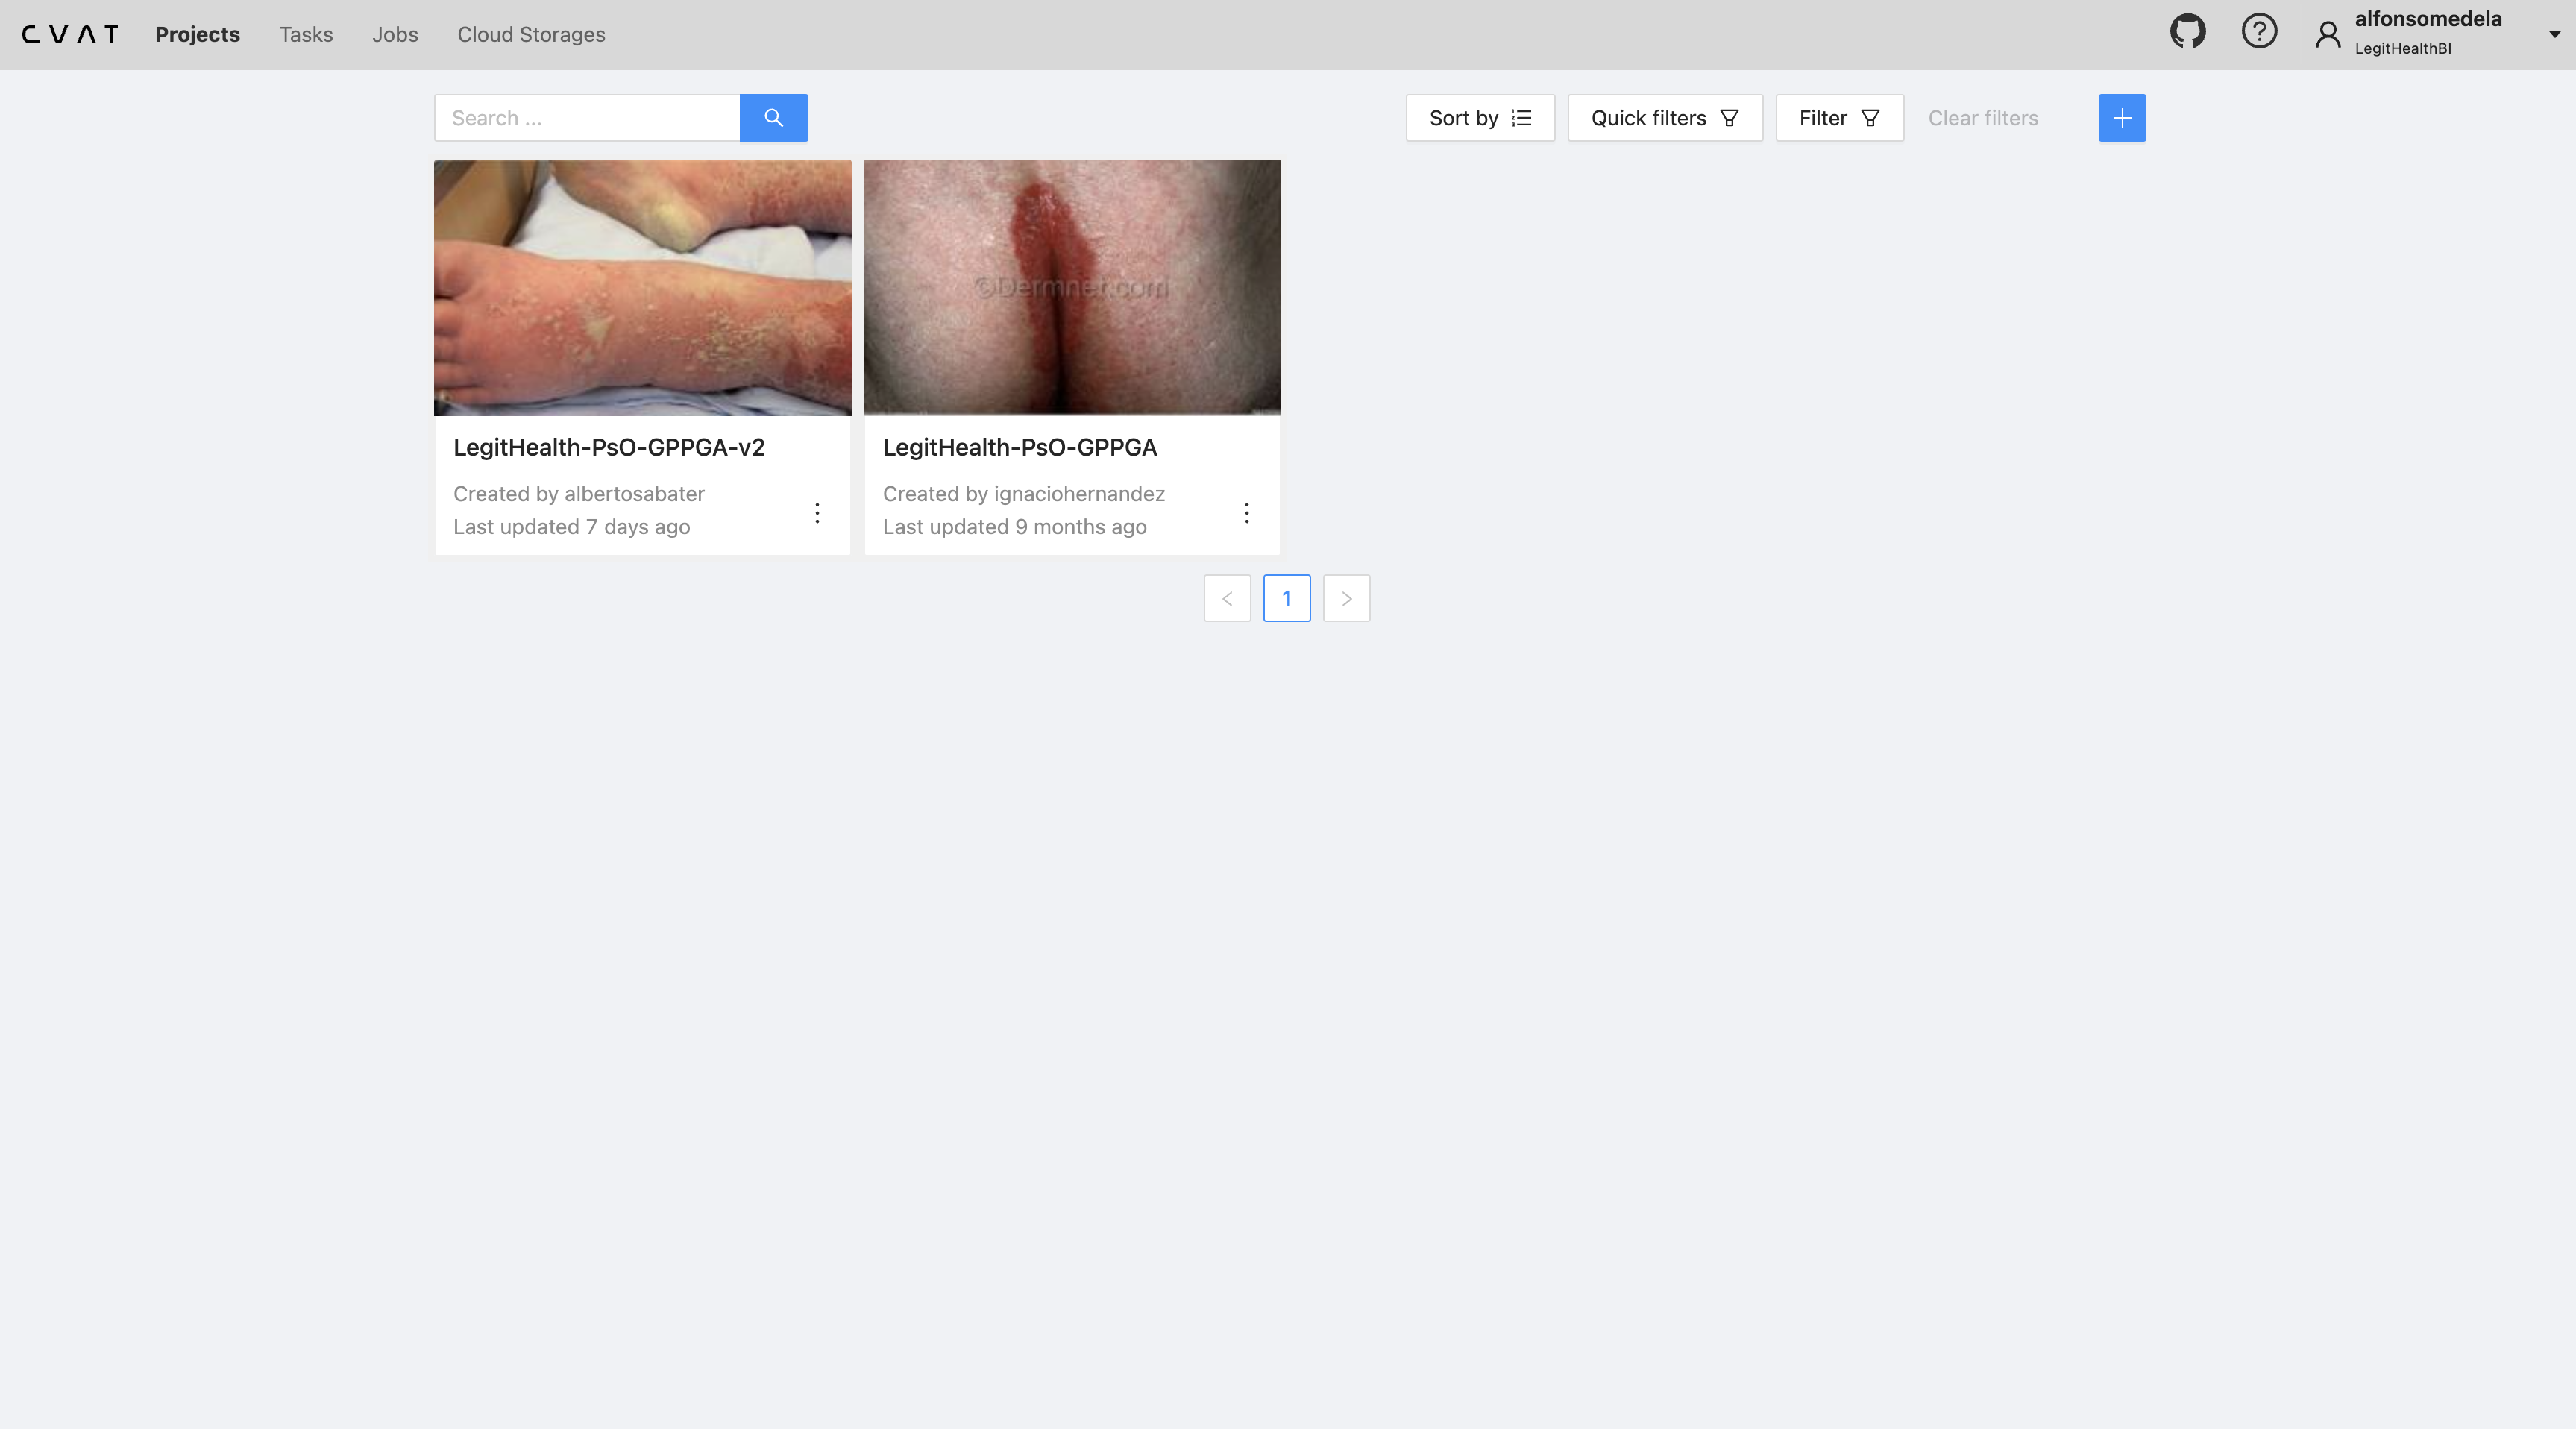Expand the alfonsomedela user dropdown arrow
Viewport: 2576px width, 1429px height.
(x=2554, y=34)
